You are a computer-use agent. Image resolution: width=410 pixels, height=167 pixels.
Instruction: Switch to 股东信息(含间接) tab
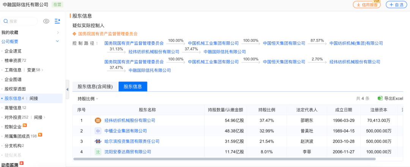pos(95,87)
